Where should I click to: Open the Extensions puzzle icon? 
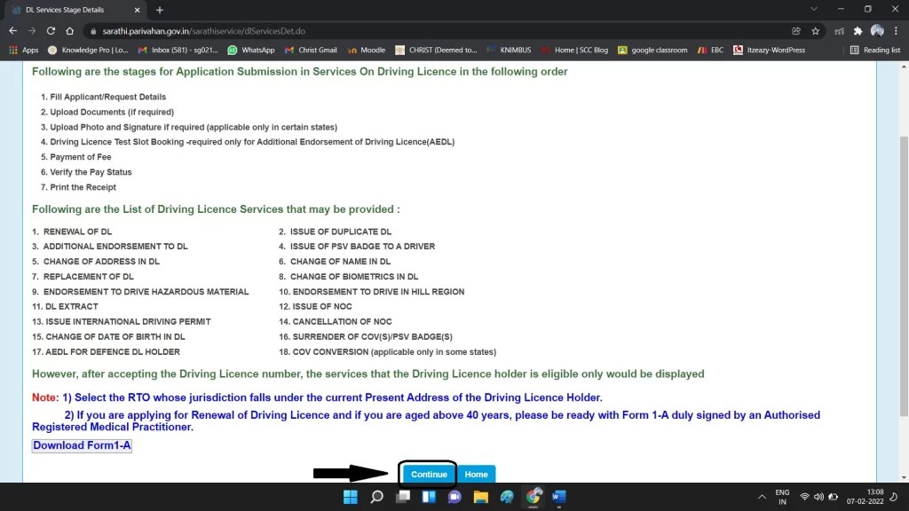click(x=858, y=30)
